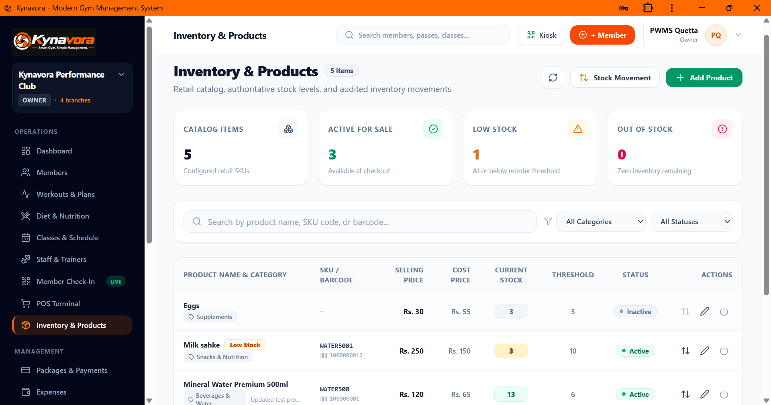Click the password key icon in title bar

(624, 8)
